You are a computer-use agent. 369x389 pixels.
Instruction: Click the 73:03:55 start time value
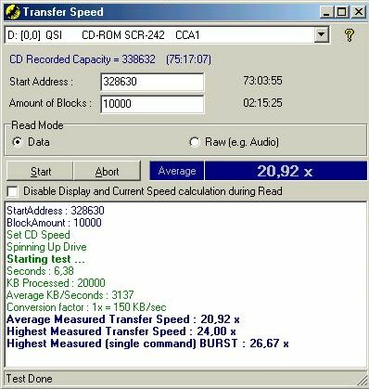click(x=262, y=81)
